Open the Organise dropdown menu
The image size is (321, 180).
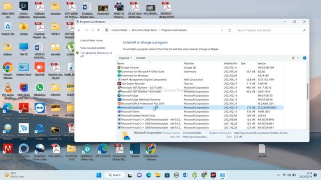[125, 58]
